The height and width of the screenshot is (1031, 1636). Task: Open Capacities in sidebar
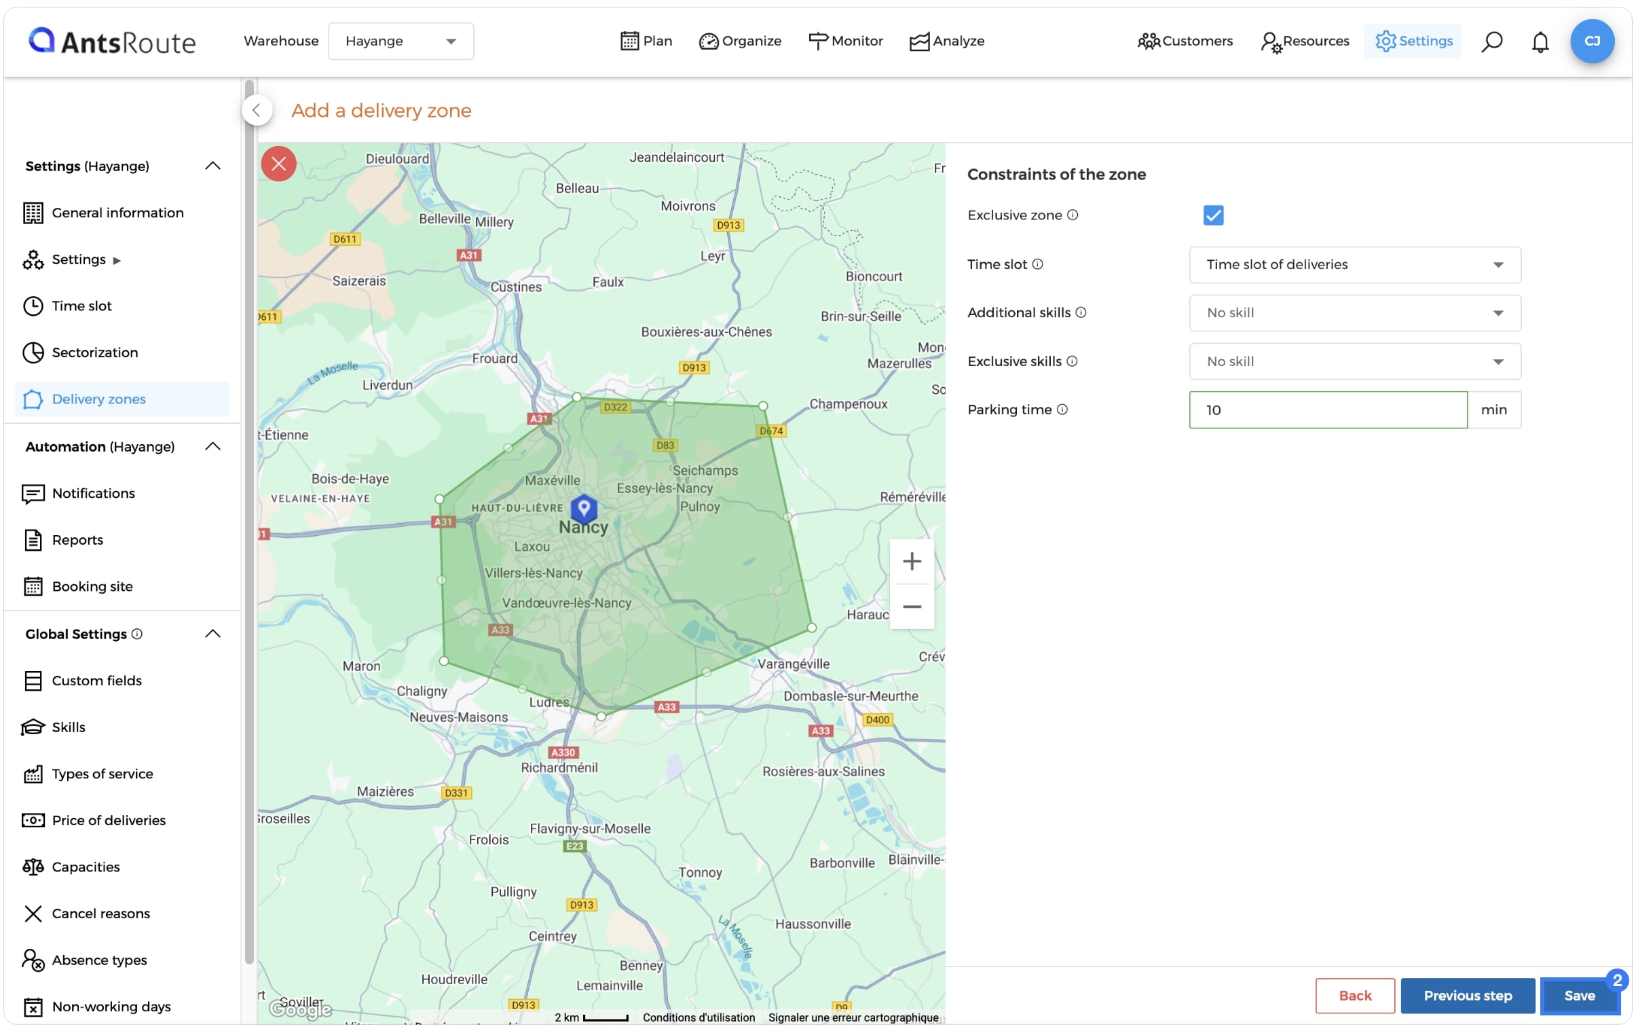coord(122,867)
